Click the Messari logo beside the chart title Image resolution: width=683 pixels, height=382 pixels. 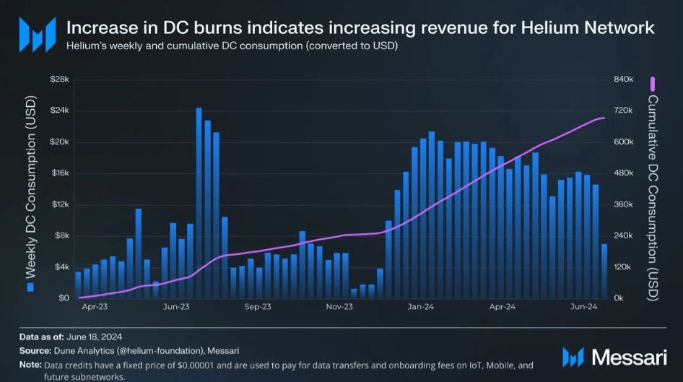point(38,35)
